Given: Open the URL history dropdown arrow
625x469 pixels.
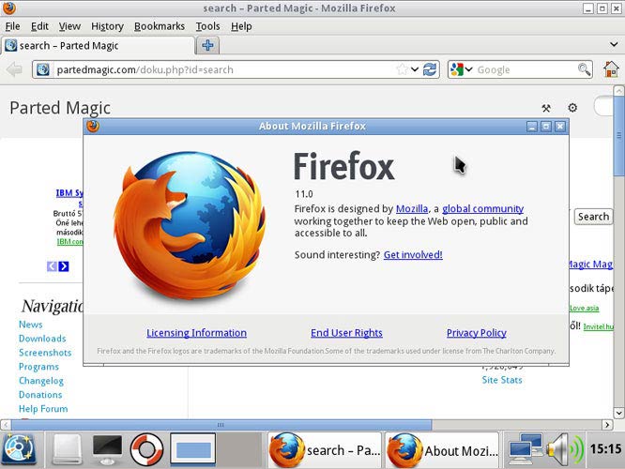Looking at the screenshot, I should (414, 69).
